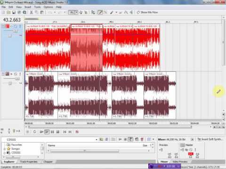Viewport: 226px width, 169px height.
Task: Click the Play button in transport
Action: (x=47, y=132)
